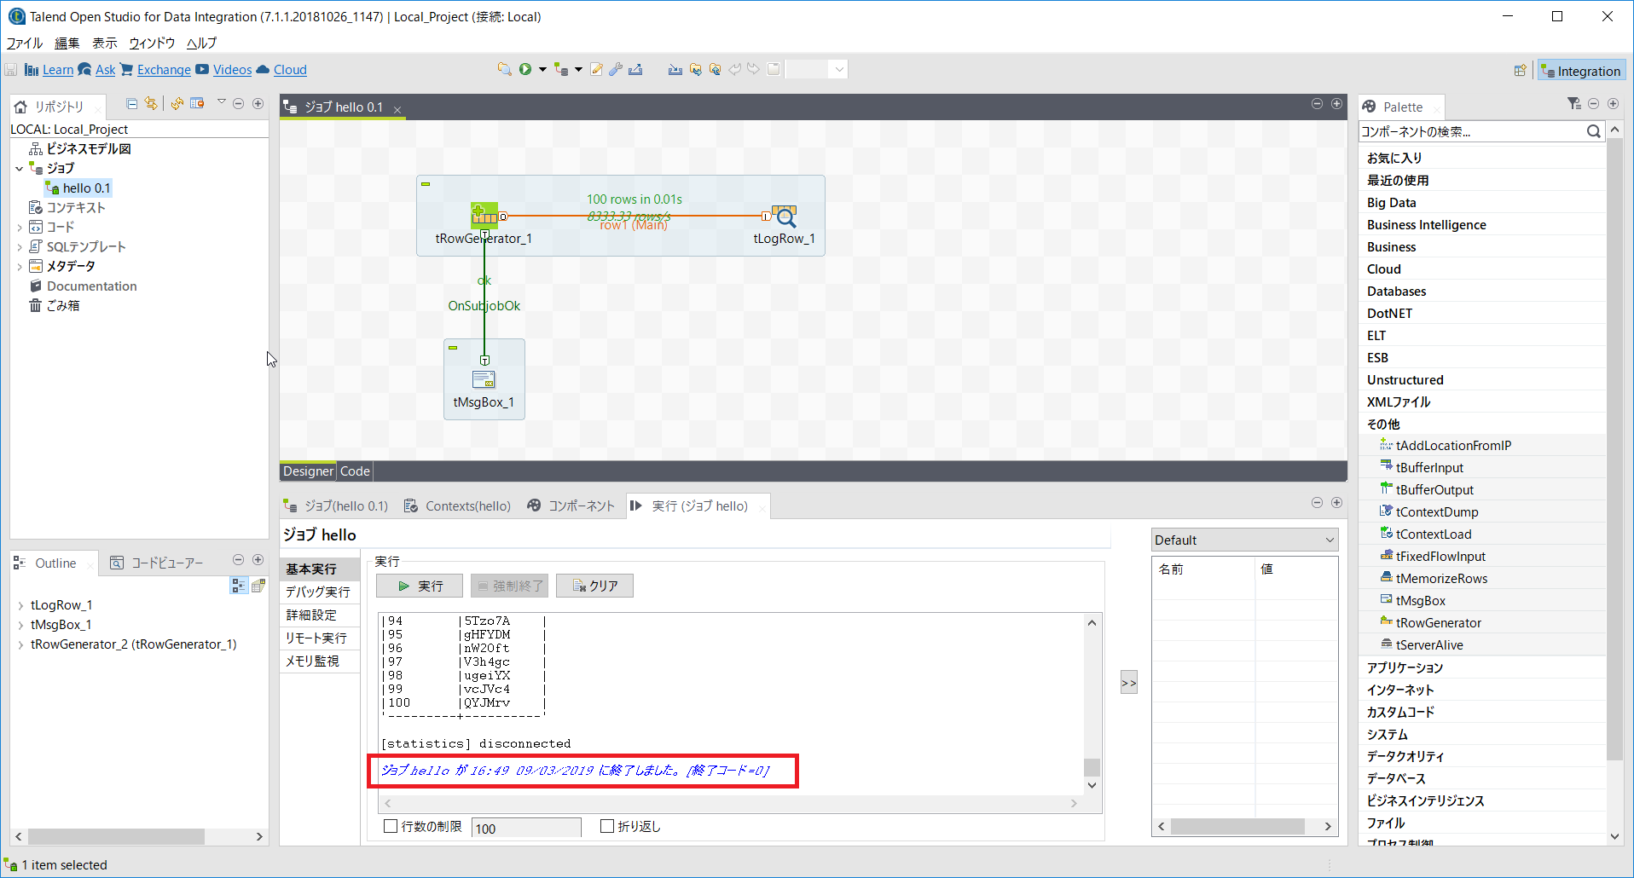The image size is (1634, 878).
Task: Click the クリア button to clear output
Action: coord(594,586)
